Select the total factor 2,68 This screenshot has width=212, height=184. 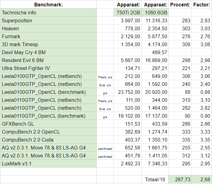[x=202, y=180]
